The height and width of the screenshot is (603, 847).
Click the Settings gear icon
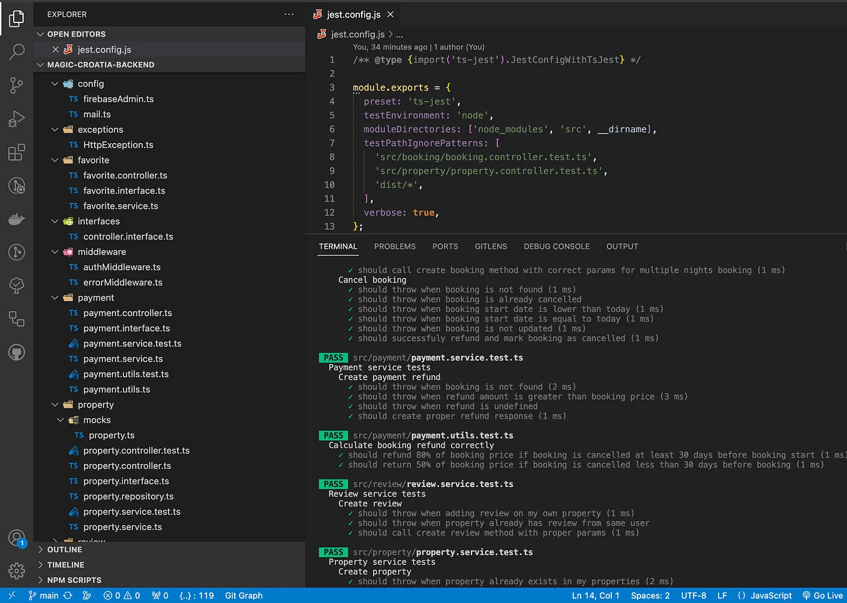(16, 571)
